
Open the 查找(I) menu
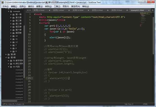(31, 6)
